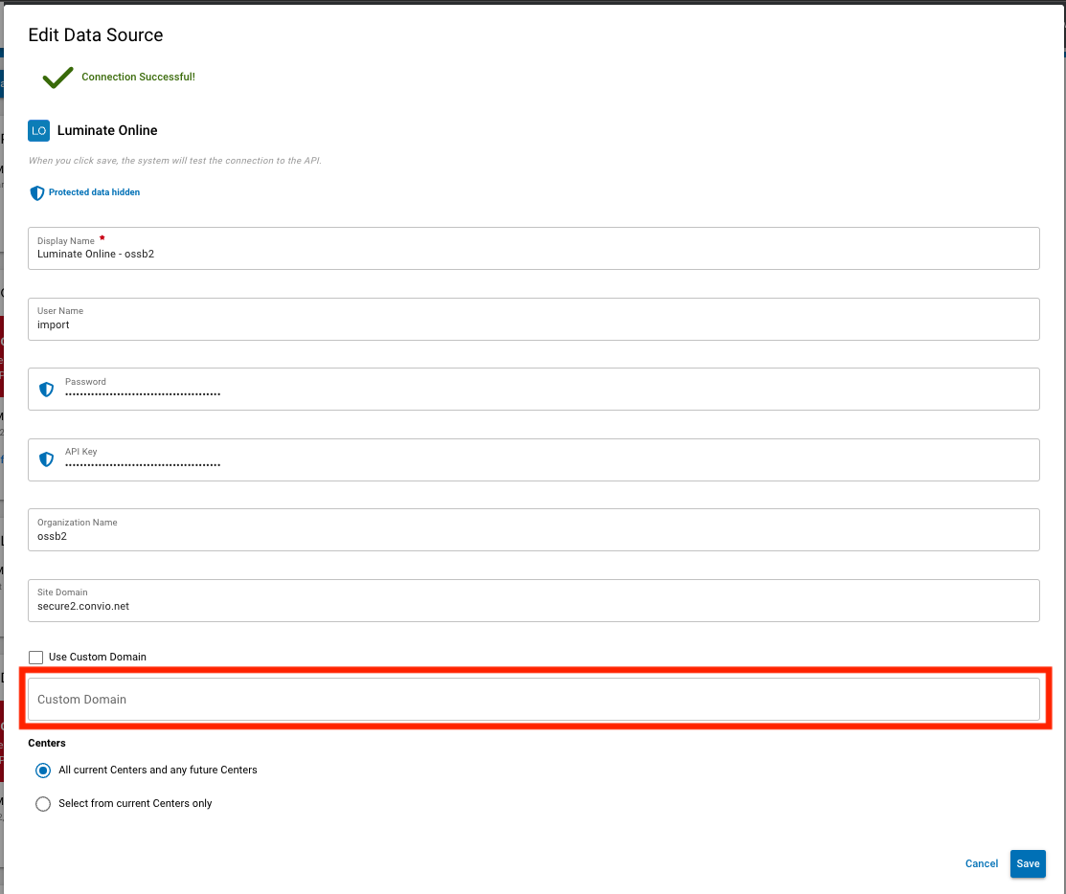This screenshot has height=894, width=1066.
Task: Click the Display Name input field
Action: pyautogui.click(x=383, y=254)
